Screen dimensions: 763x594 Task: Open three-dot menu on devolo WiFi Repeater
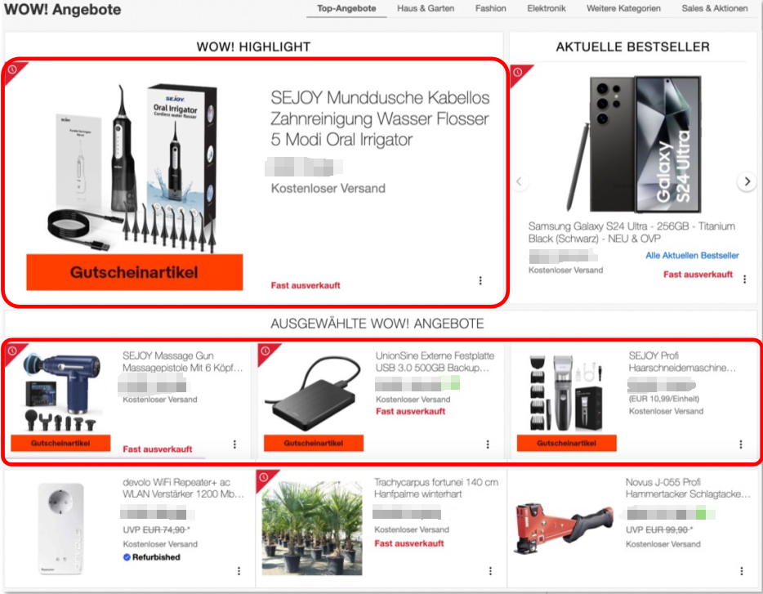239,570
